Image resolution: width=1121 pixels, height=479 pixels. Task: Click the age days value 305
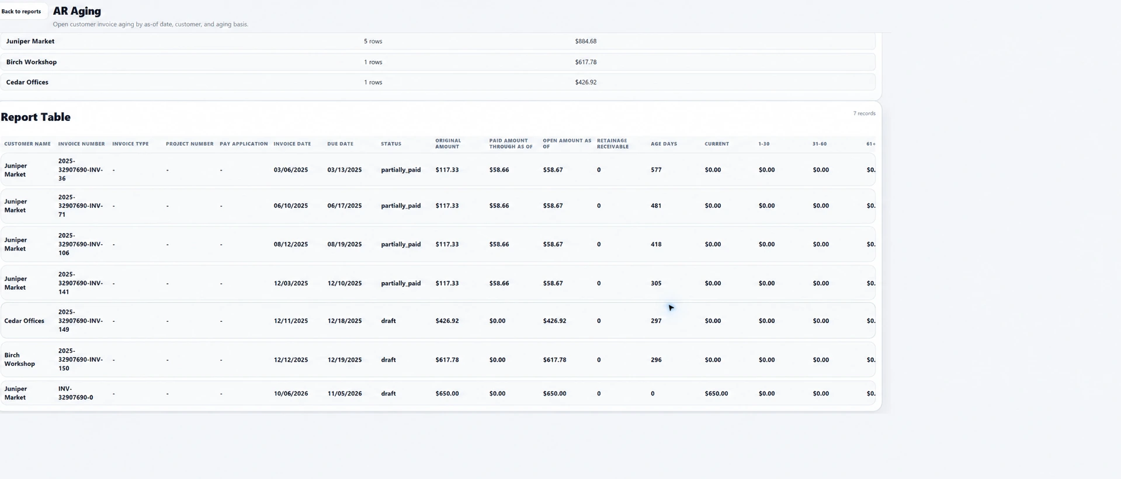[x=656, y=283]
